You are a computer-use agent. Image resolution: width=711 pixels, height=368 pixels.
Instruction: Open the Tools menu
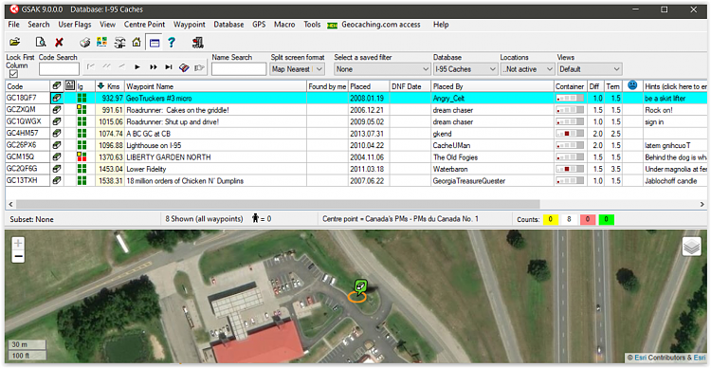pyautogui.click(x=312, y=25)
